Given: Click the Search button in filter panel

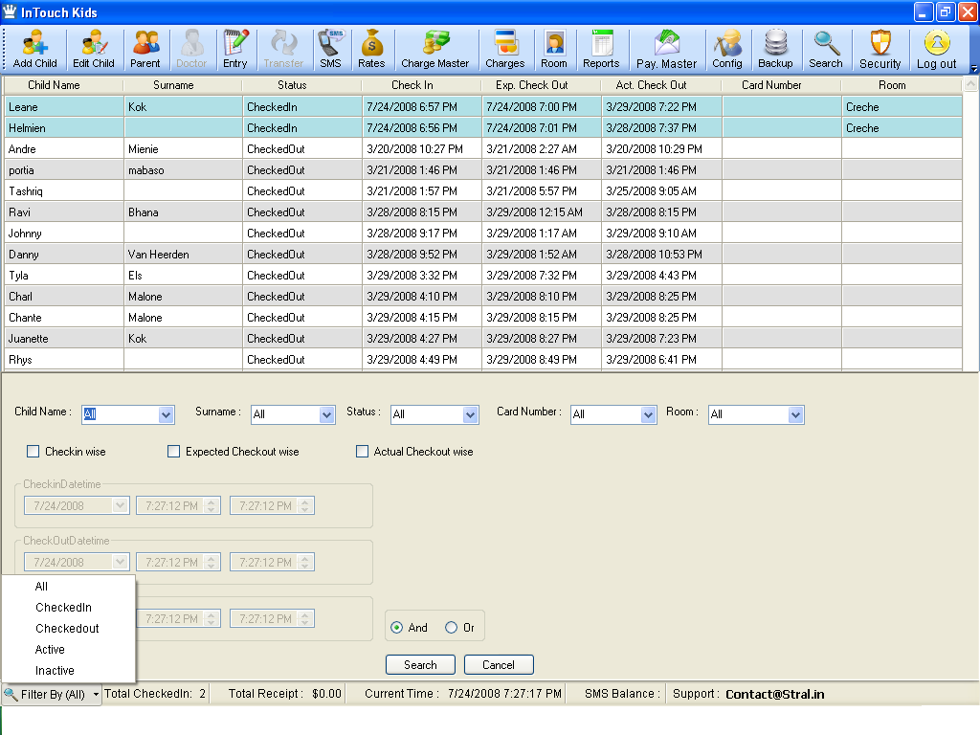Looking at the screenshot, I should pos(420,665).
